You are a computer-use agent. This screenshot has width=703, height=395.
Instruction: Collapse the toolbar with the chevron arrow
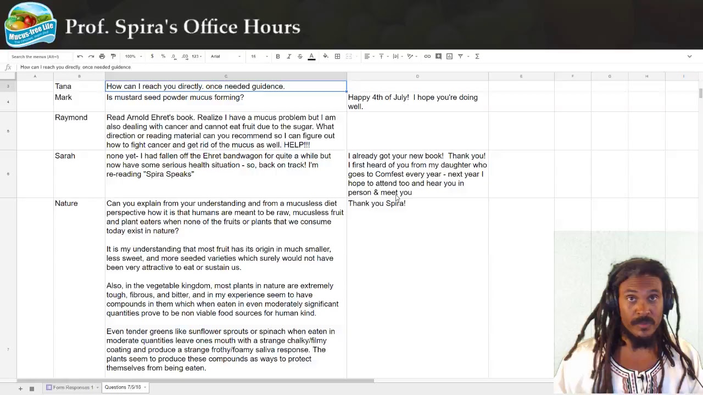click(689, 57)
